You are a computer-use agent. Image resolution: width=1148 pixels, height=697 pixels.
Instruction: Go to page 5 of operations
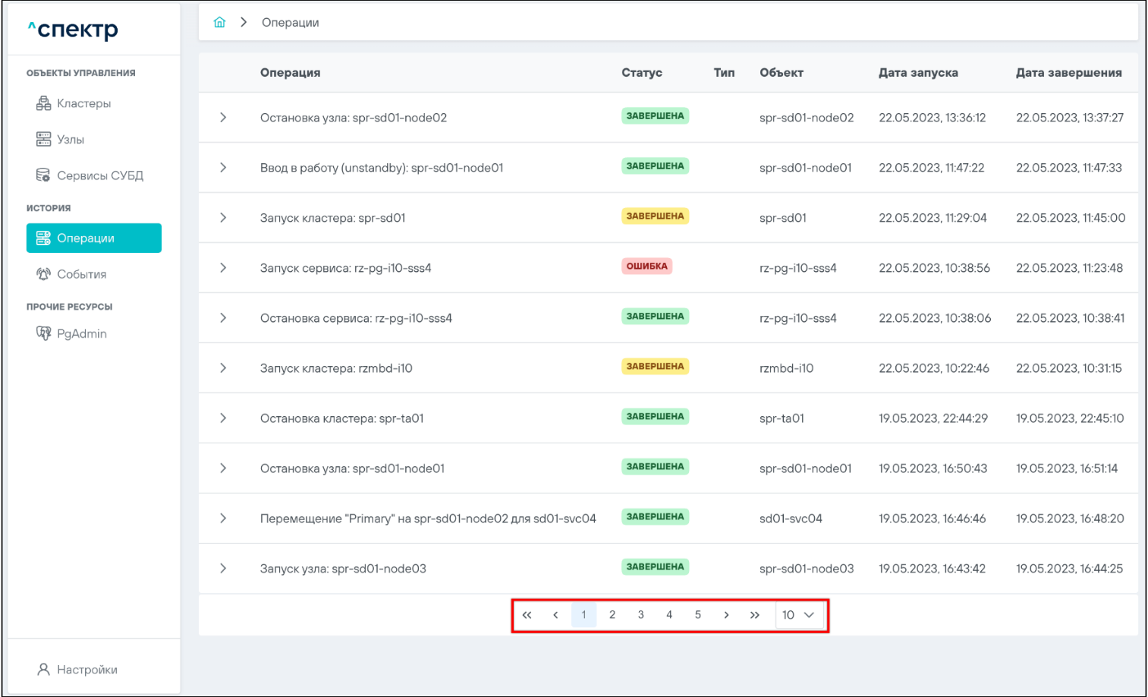pyautogui.click(x=697, y=615)
